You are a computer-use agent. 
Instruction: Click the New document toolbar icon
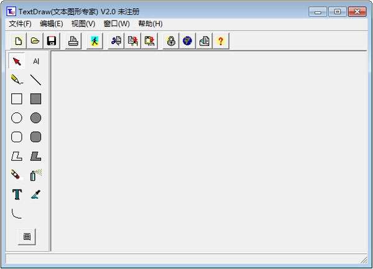(18, 41)
